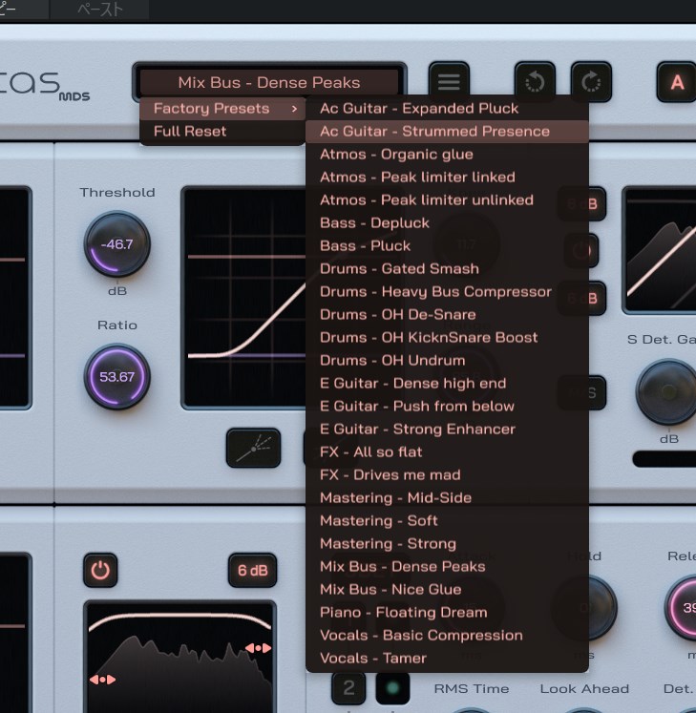
Task: Choose the Vocals - Tamer preset
Action: coord(373,658)
